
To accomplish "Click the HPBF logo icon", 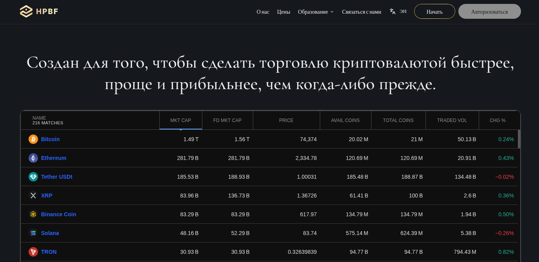I will coord(26,11).
